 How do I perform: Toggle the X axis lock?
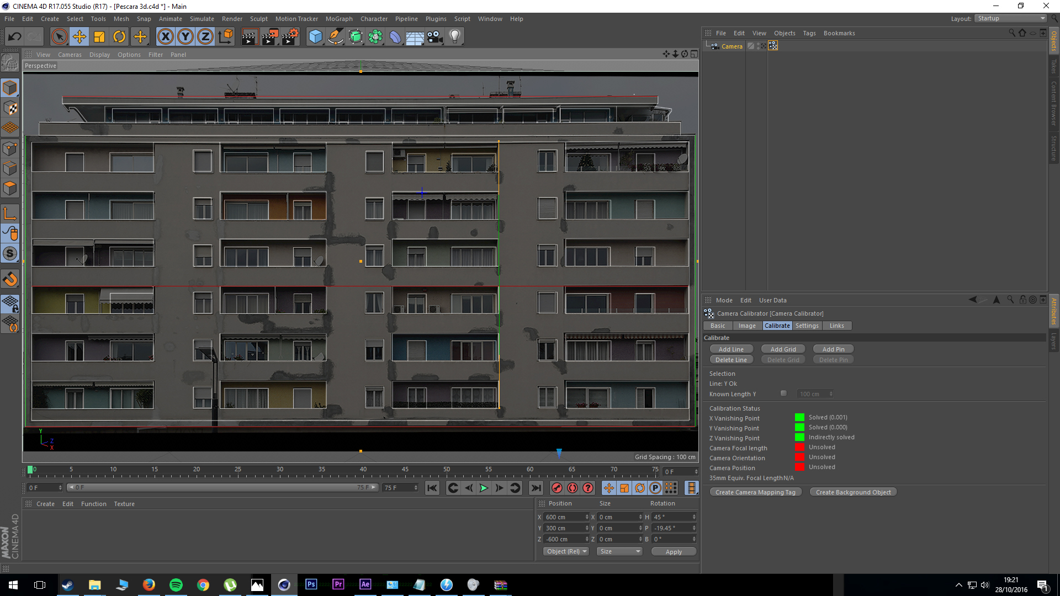[x=165, y=37]
